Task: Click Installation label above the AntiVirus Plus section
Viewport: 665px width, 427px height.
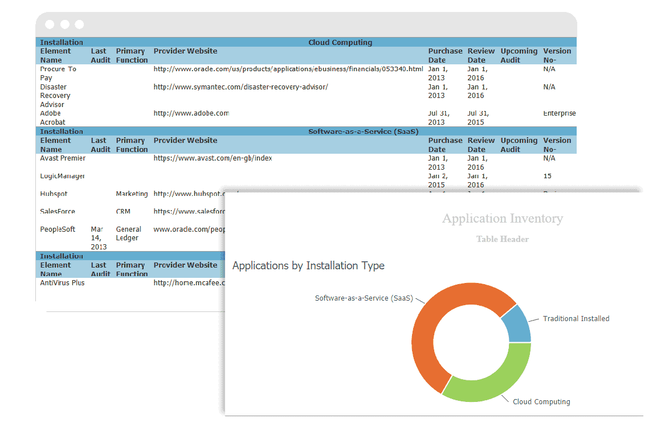Action: pyautogui.click(x=62, y=256)
